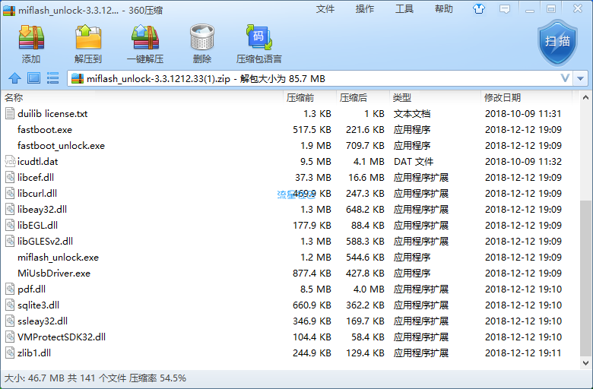This screenshot has height=389, width=593.
Task: Open the skin shirt icon in title bar
Action: coord(479,8)
